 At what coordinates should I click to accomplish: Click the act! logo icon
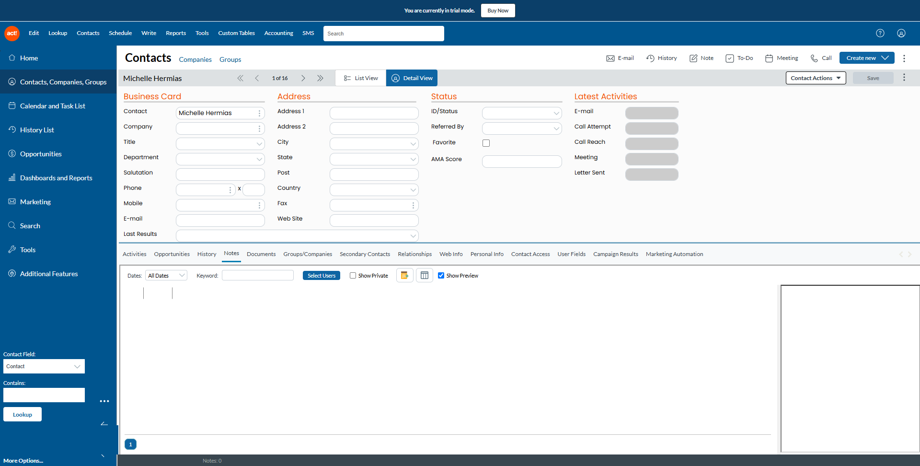pos(12,33)
